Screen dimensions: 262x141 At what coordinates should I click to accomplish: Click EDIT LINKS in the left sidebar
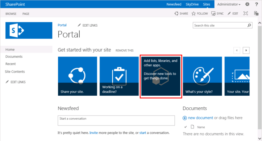(x=18, y=82)
